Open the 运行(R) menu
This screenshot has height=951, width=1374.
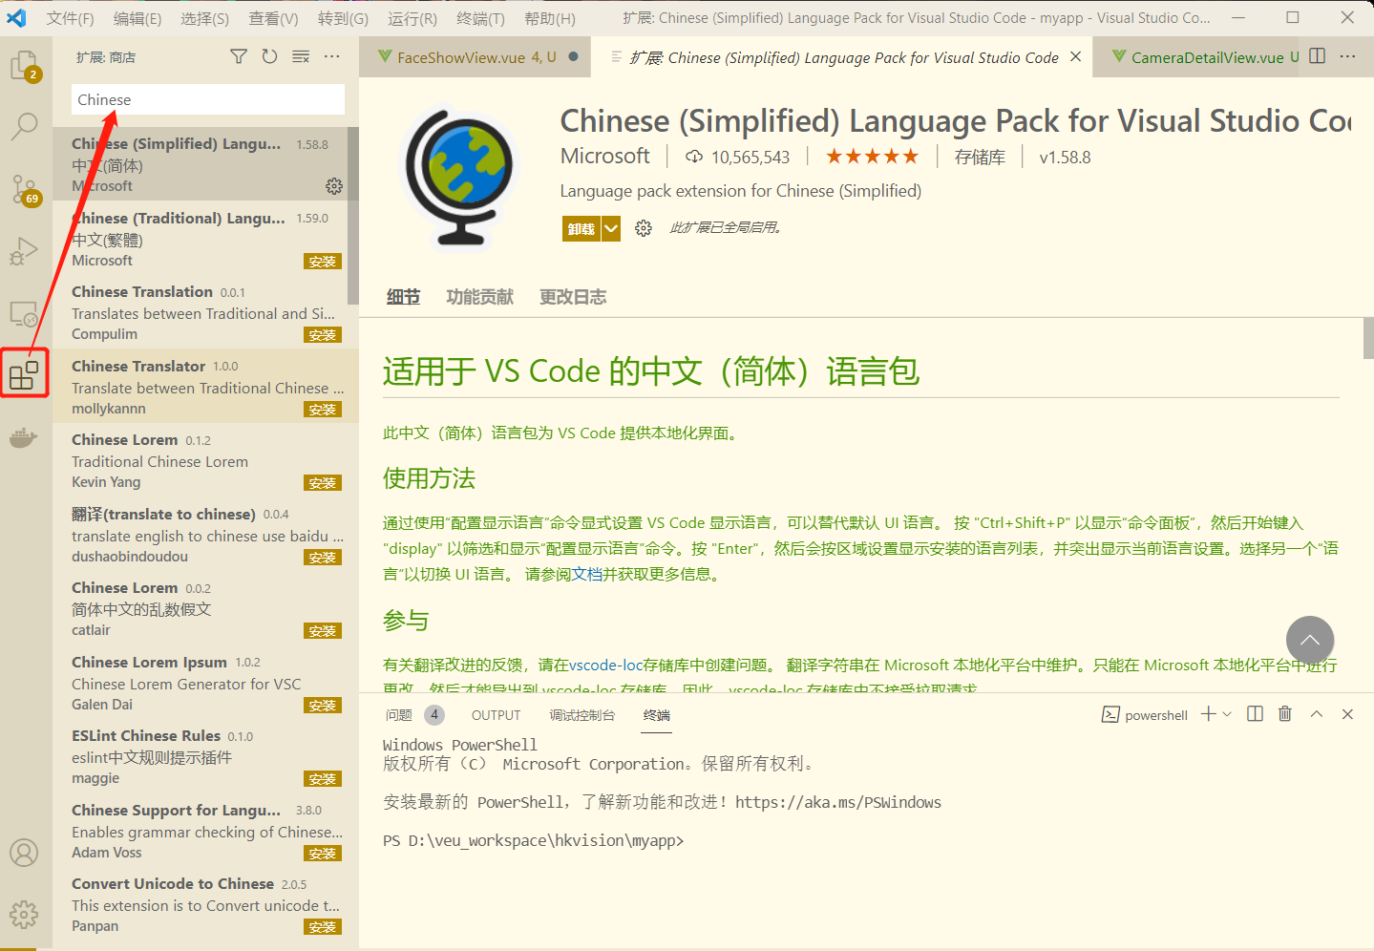(412, 18)
